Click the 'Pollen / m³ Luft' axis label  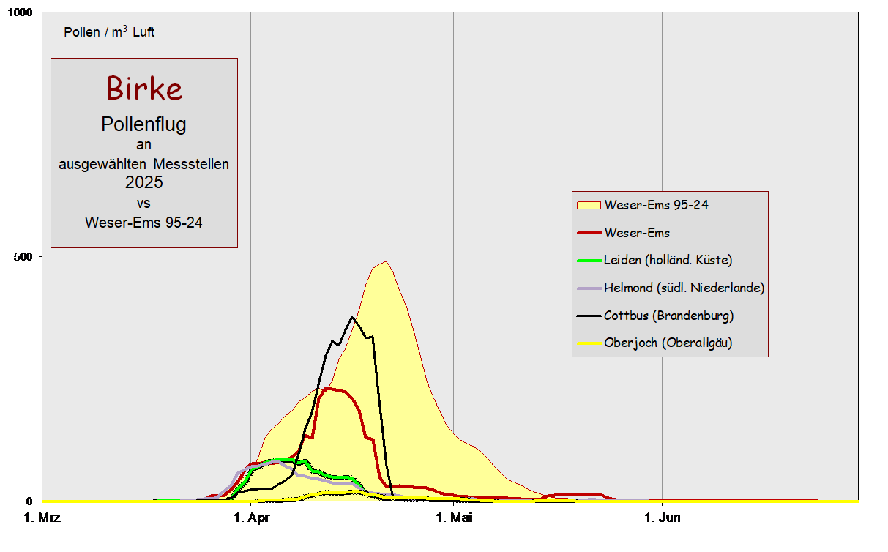pyautogui.click(x=109, y=32)
